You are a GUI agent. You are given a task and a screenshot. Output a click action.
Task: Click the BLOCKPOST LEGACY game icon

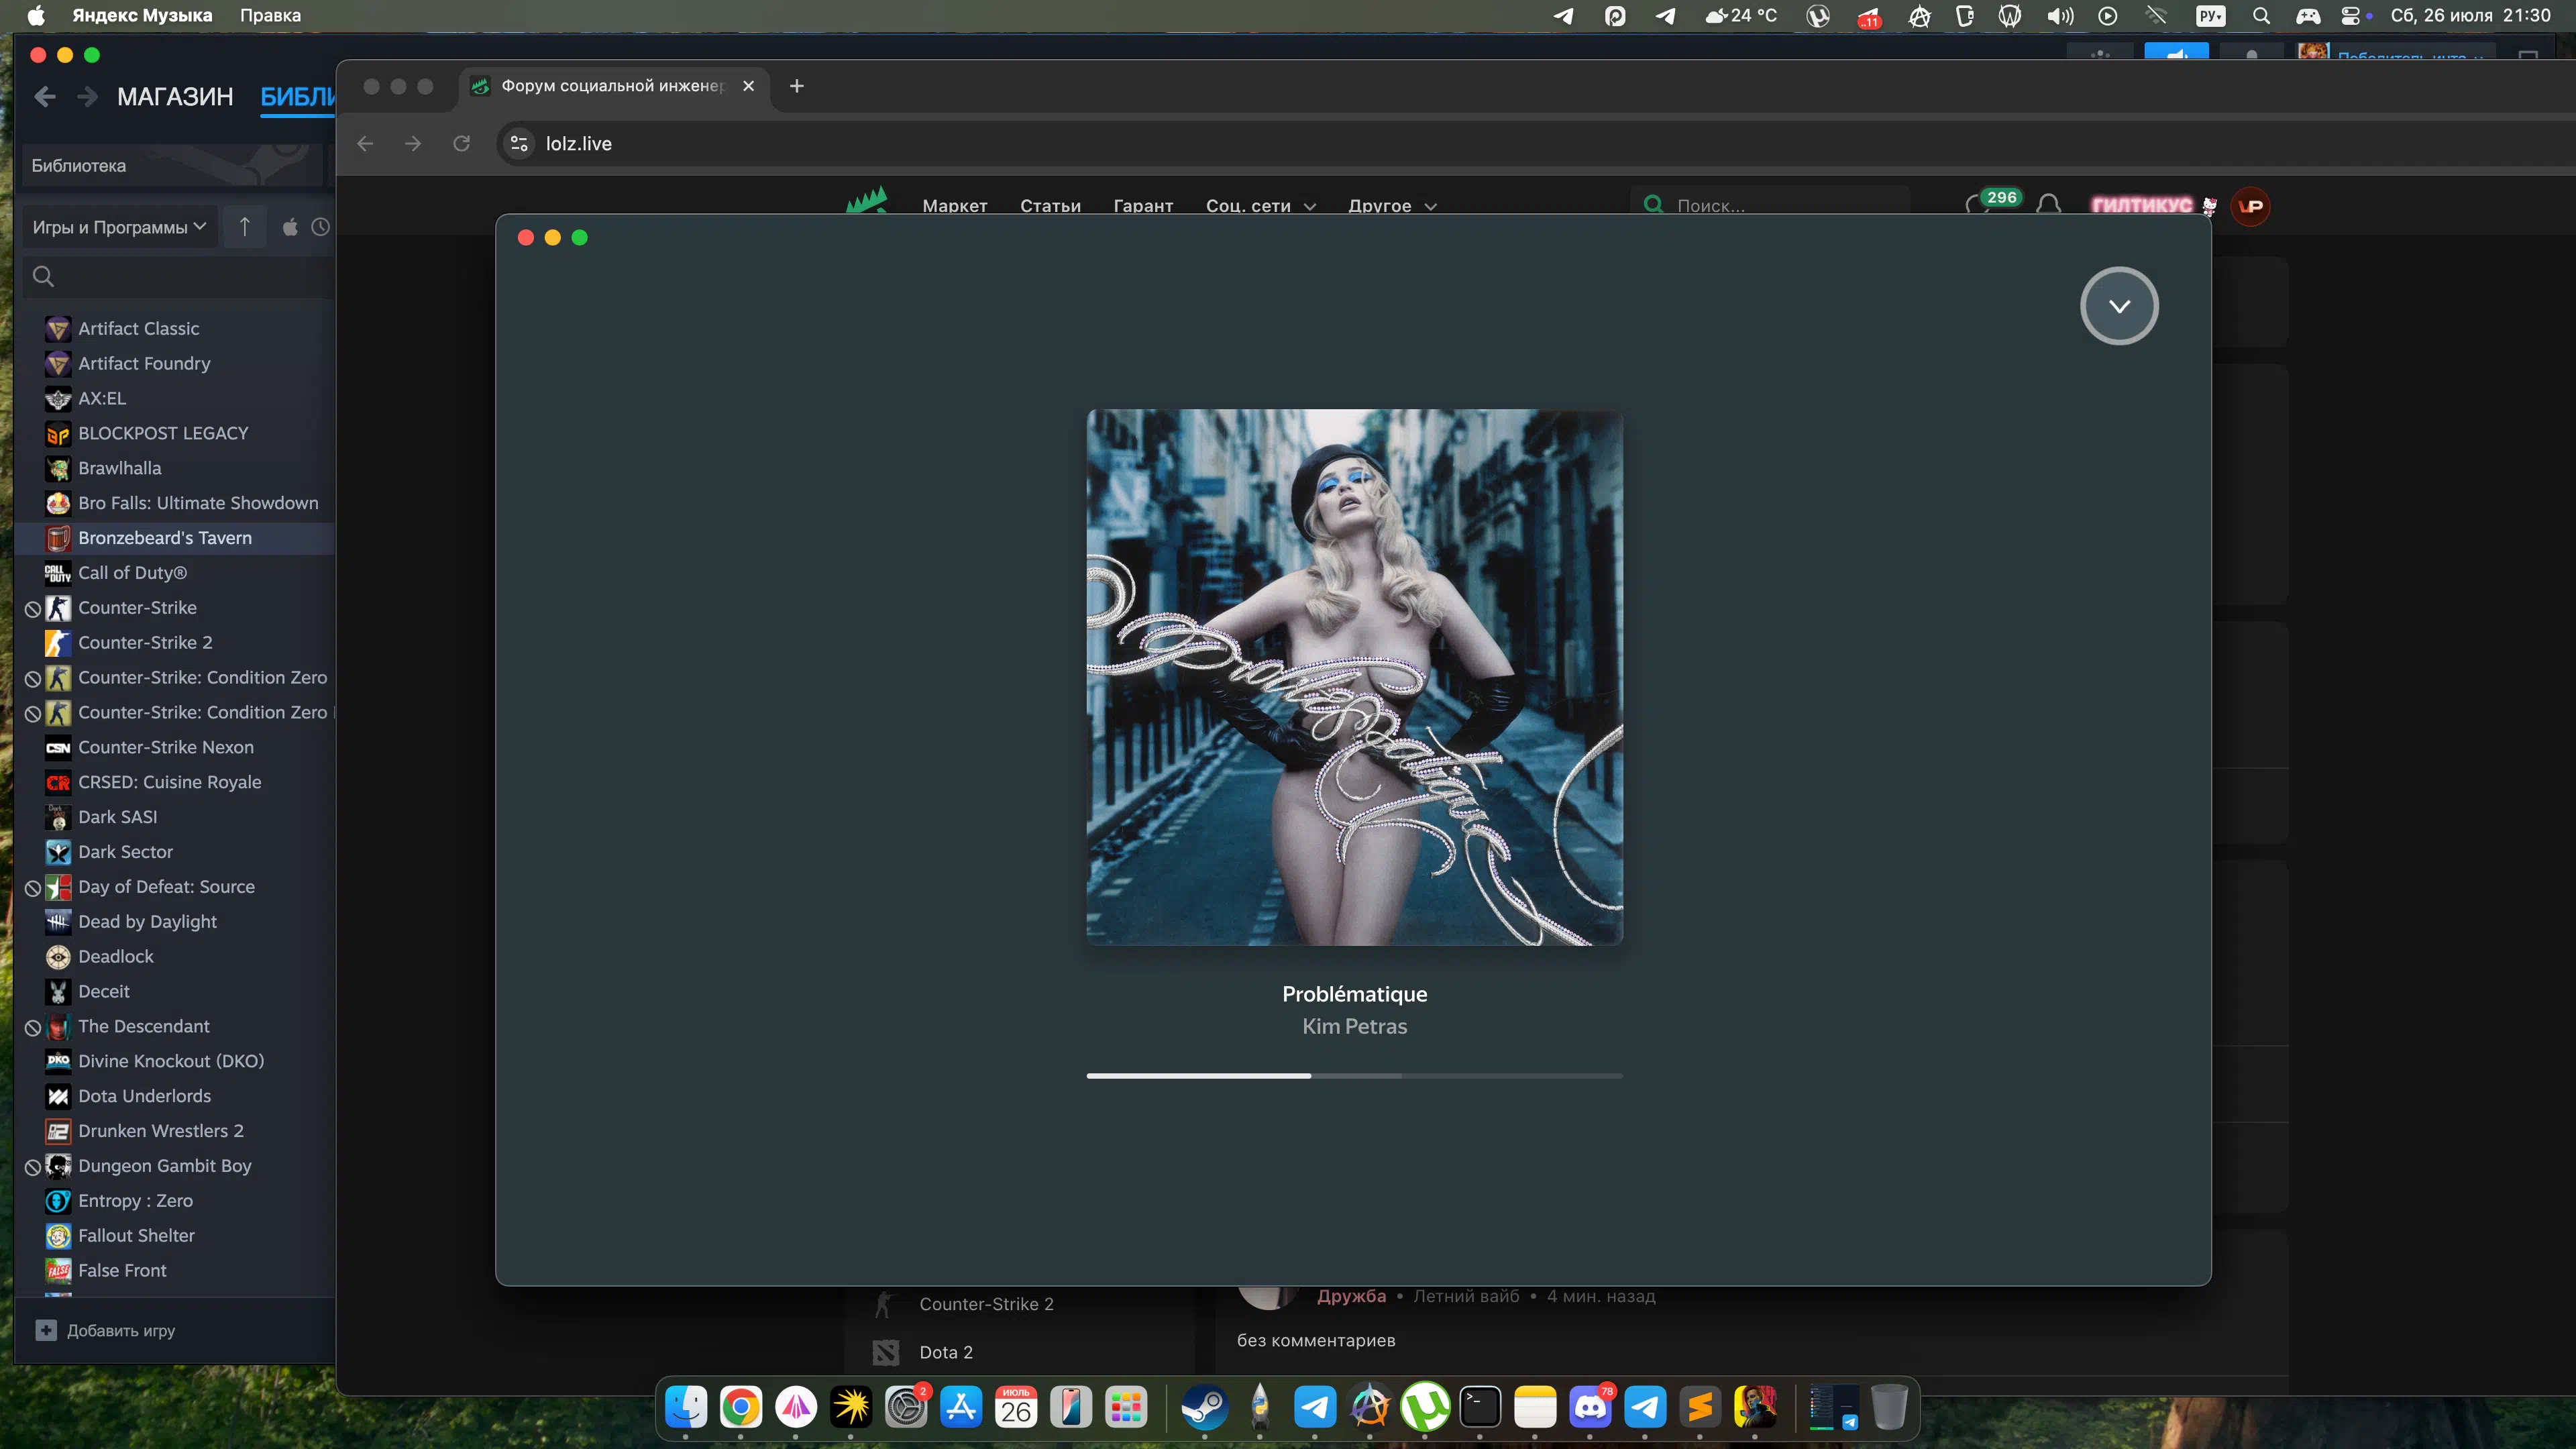(58, 433)
